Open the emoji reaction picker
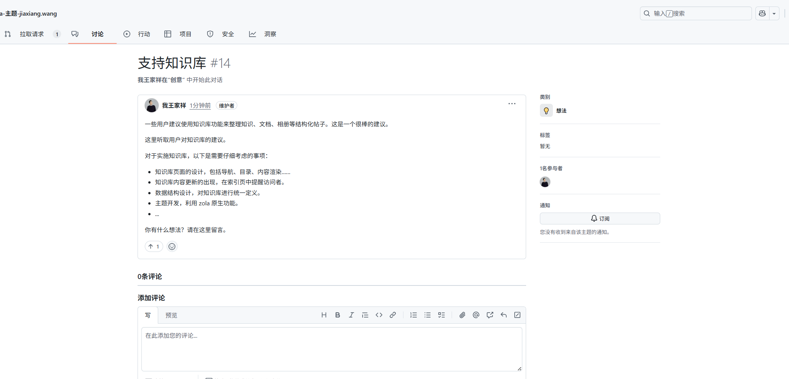Image resolution: width=789 pixels, height=379 pixels. (172, 247)
